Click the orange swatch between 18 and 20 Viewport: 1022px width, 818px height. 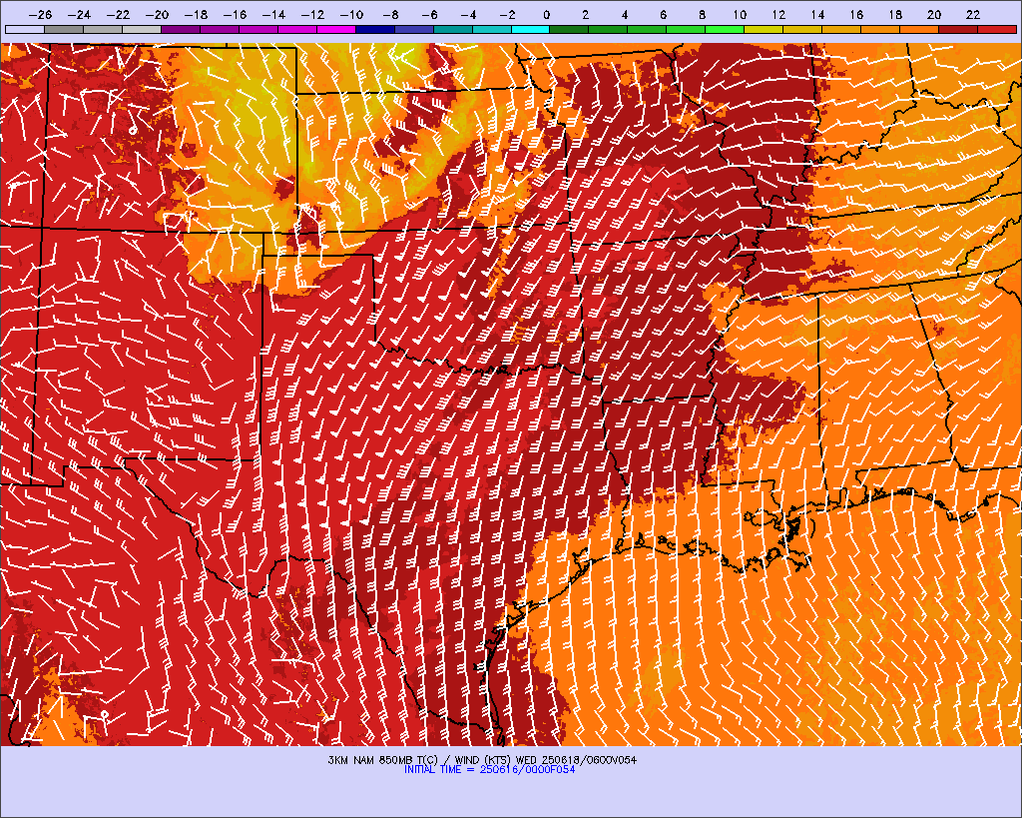919,29
